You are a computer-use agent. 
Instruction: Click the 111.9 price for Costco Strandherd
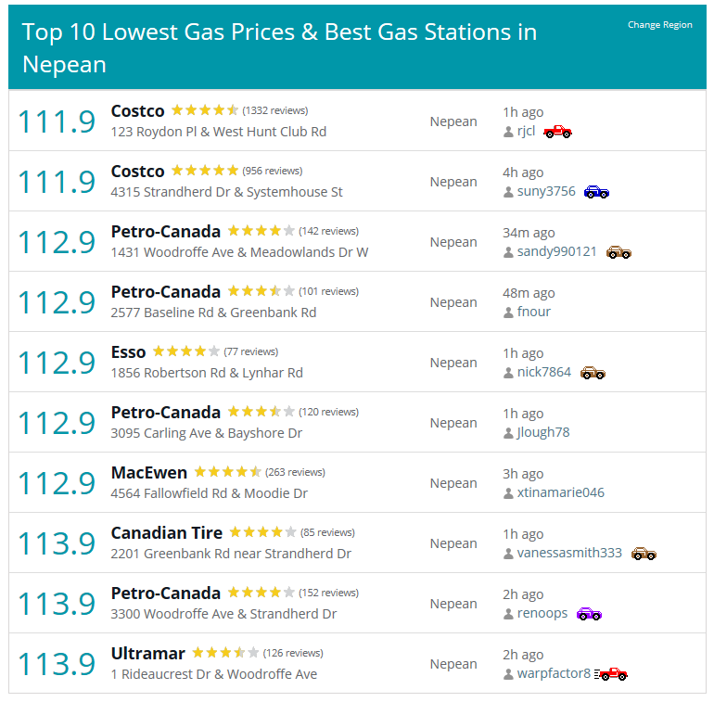click(57, 182)
